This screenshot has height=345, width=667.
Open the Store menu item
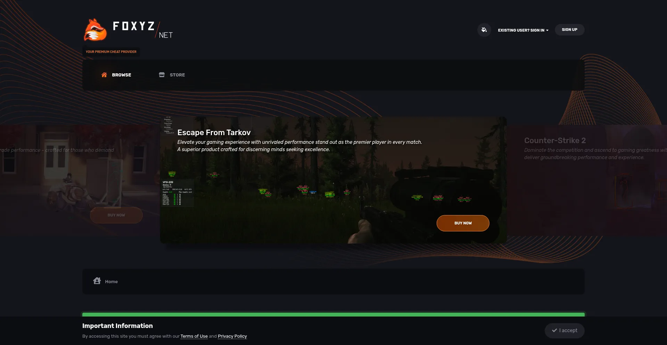tap(172, 75)
